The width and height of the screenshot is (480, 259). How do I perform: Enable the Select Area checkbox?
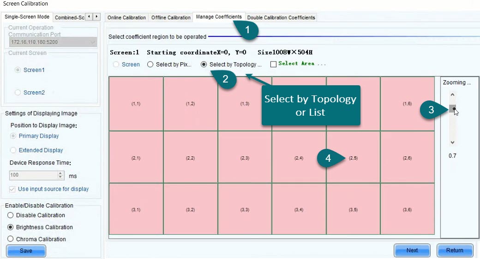pyautogui.click(x=273, y=65)
